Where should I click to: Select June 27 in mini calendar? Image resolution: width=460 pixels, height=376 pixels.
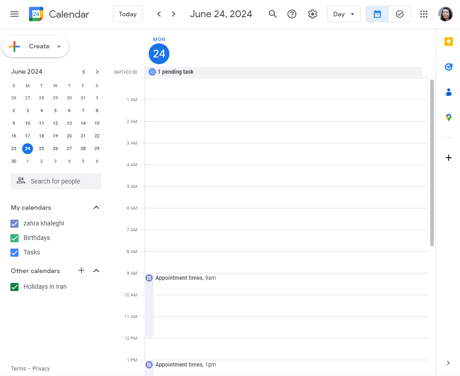point(69,148)
